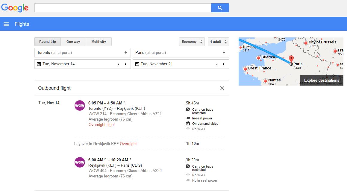Go to previous day for return date
The image size is (347, 193).
217,64
